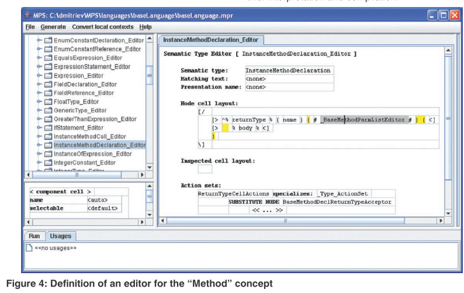Click the _BaseMethodParmListEditor cell

tap(363, 120)
